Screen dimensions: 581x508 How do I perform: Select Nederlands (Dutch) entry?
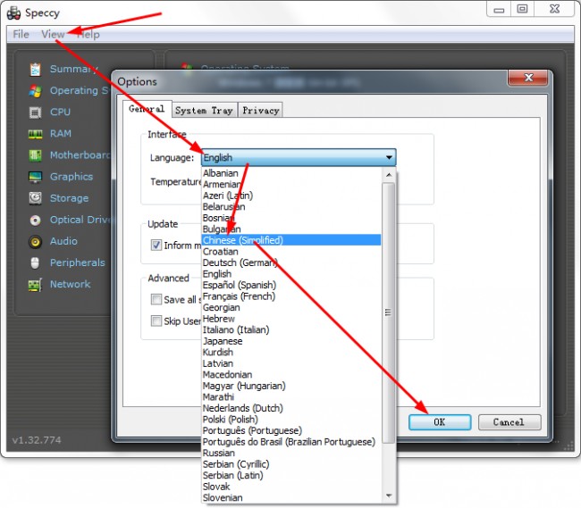(x=291, y=408)
